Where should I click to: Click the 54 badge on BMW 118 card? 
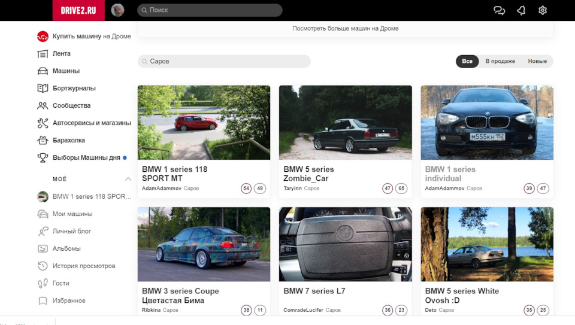coord(246,189)
